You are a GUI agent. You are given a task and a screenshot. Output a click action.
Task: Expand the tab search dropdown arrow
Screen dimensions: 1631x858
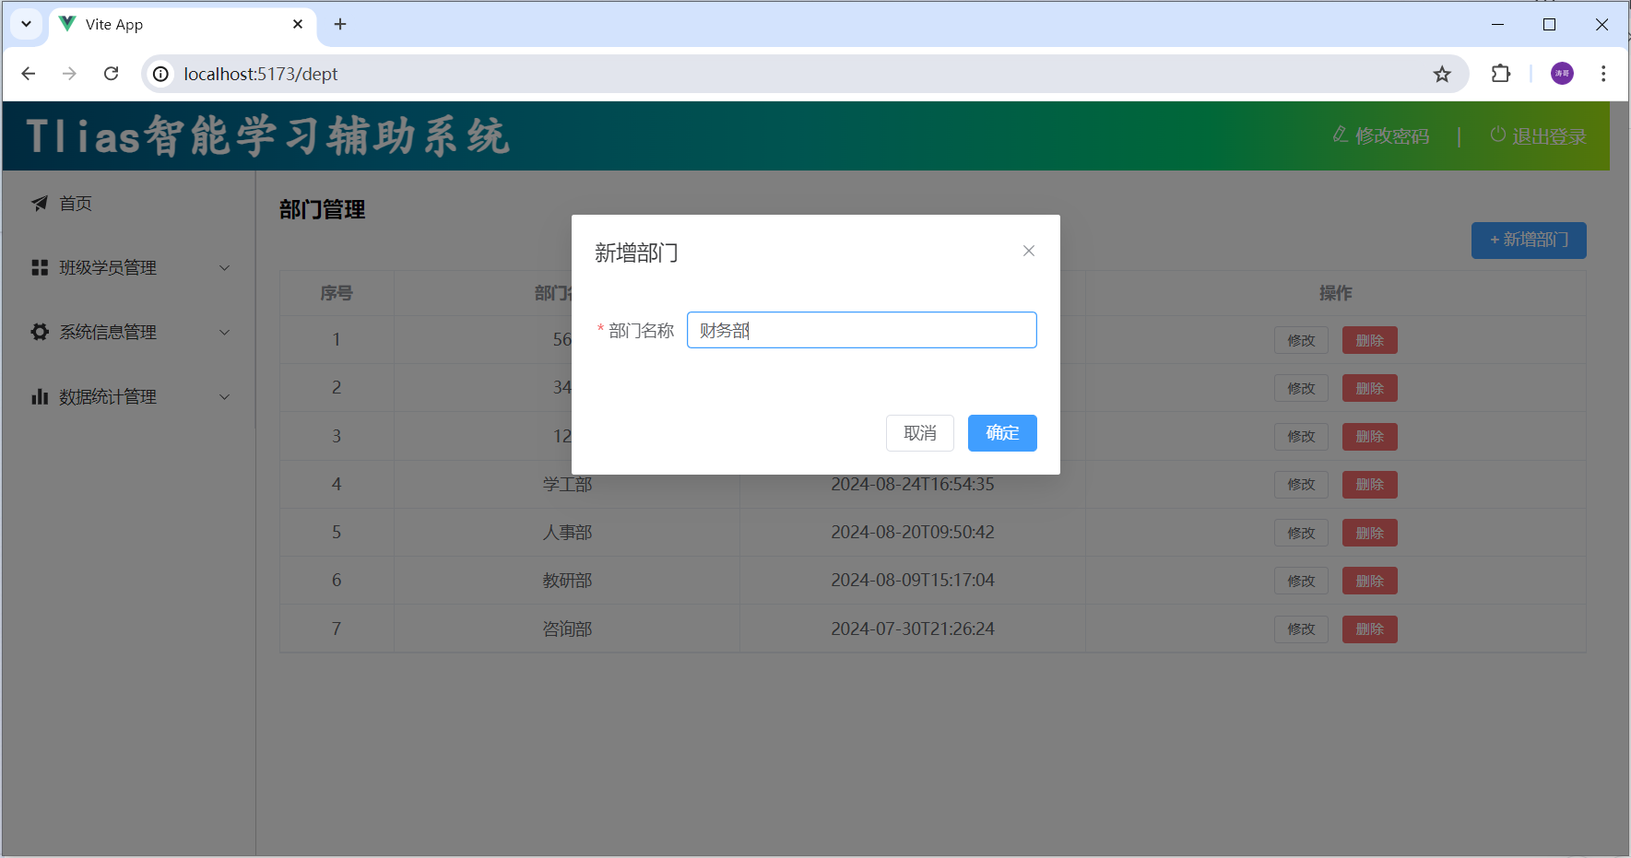click(27, 24)
